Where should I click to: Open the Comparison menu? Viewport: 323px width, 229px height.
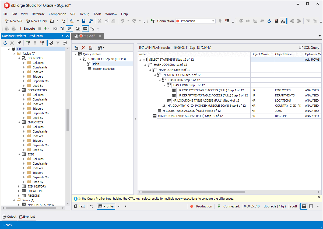pos(57,14)
